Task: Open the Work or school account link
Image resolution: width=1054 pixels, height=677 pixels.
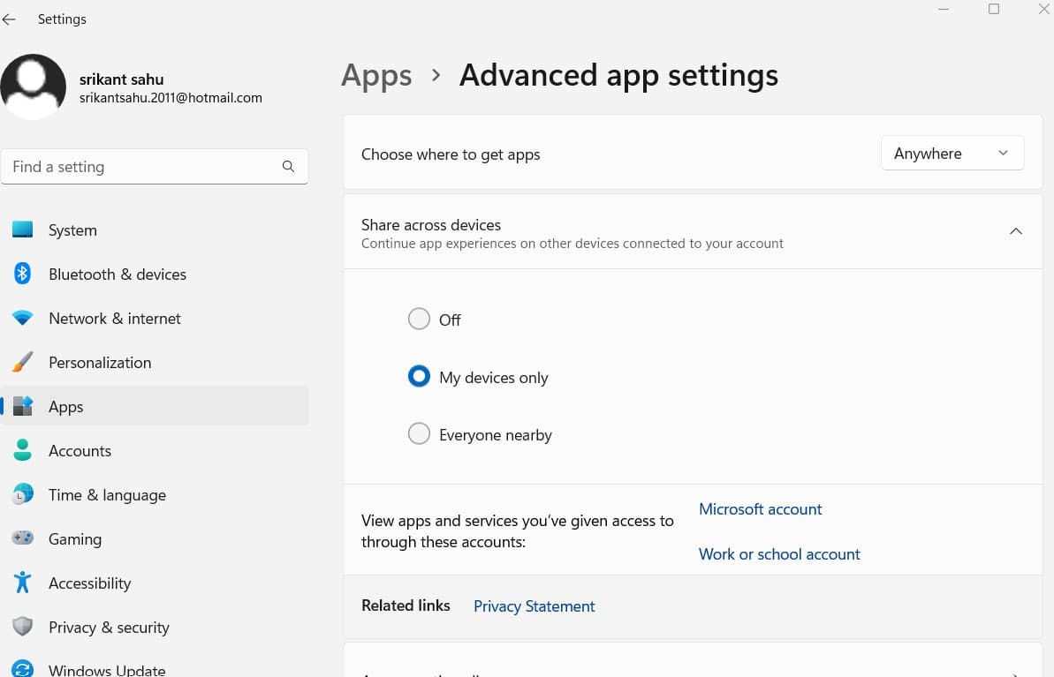Action: click(778, 554)
